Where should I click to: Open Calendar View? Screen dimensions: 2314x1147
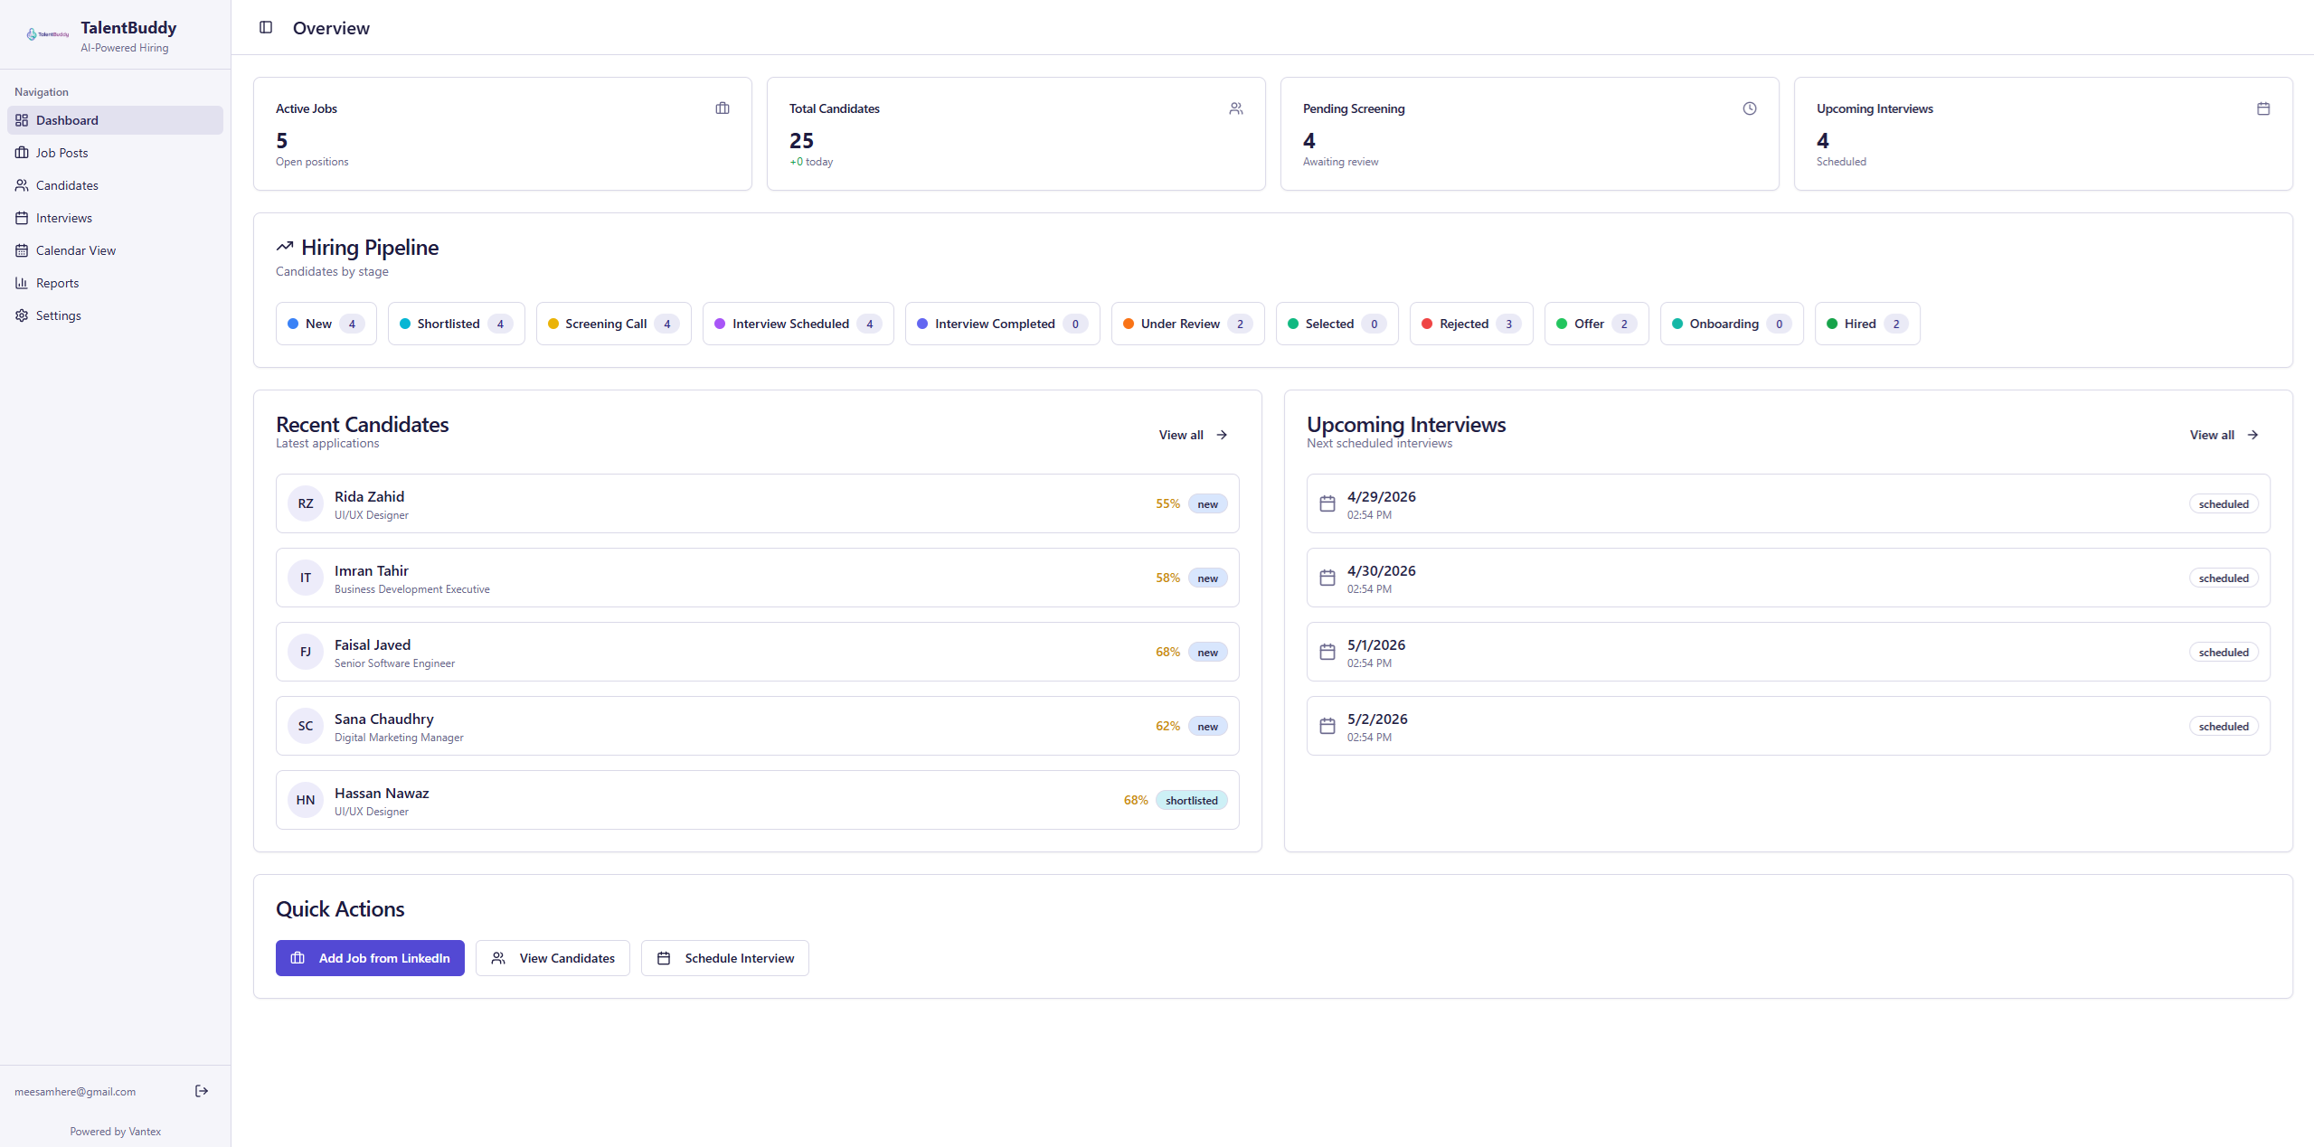click(x=115, y=250)
